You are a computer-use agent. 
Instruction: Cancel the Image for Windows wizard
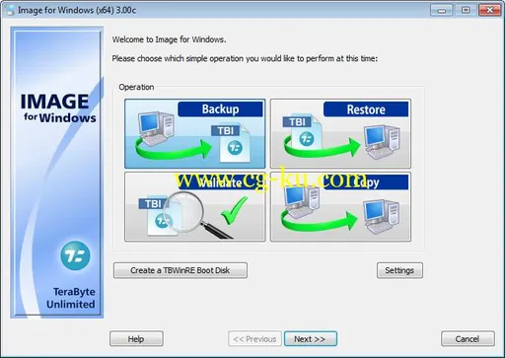click(468, 338)
